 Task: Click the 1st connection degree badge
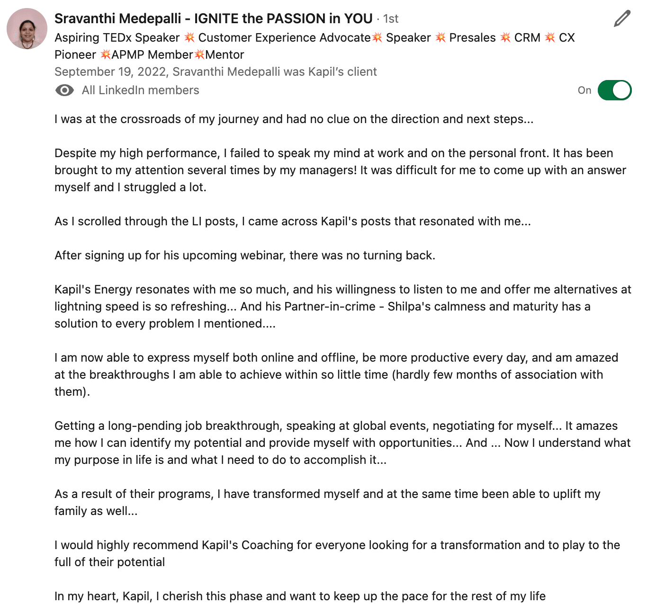(391, 19)
